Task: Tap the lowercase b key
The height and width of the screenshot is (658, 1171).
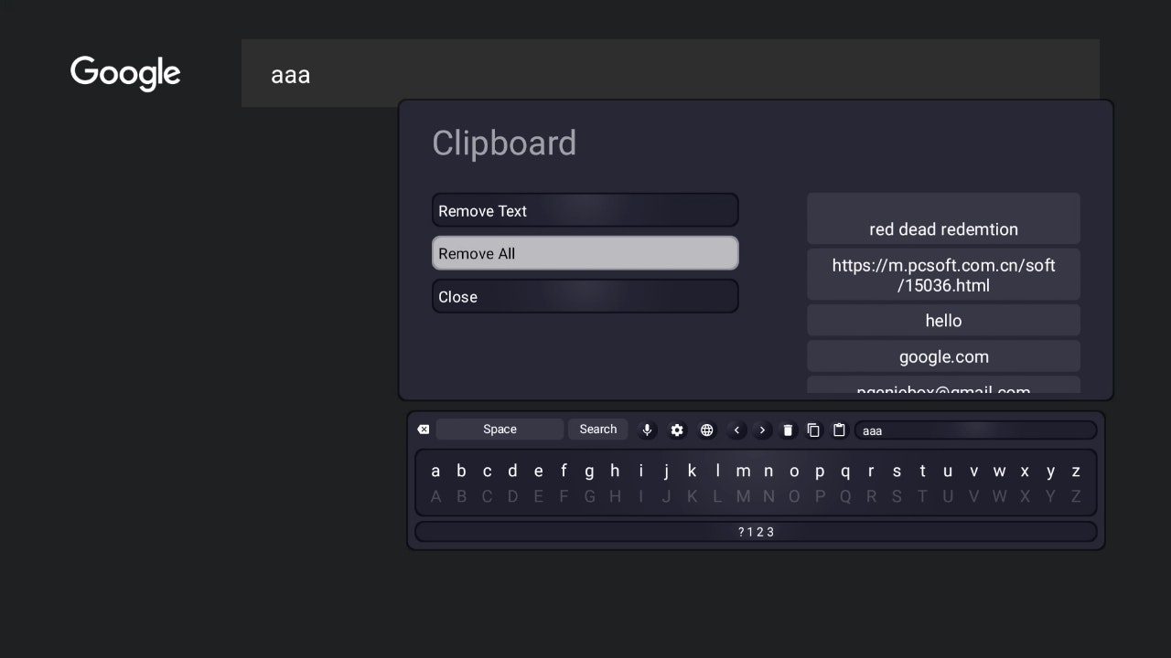Action: (461, 472)
